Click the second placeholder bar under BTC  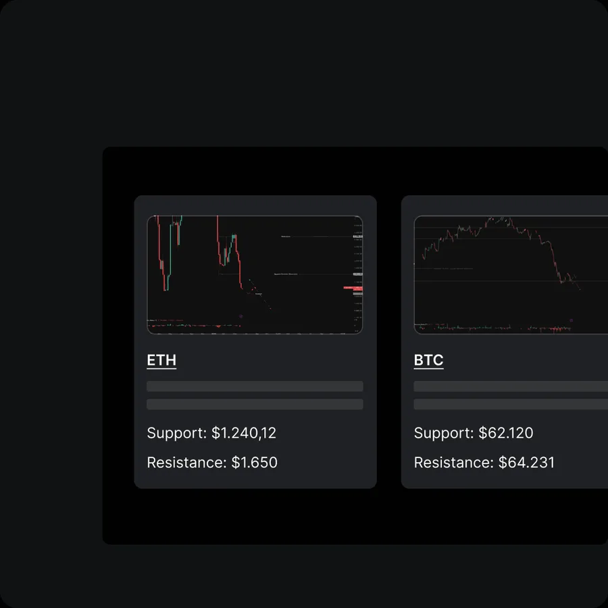(511, 404)
